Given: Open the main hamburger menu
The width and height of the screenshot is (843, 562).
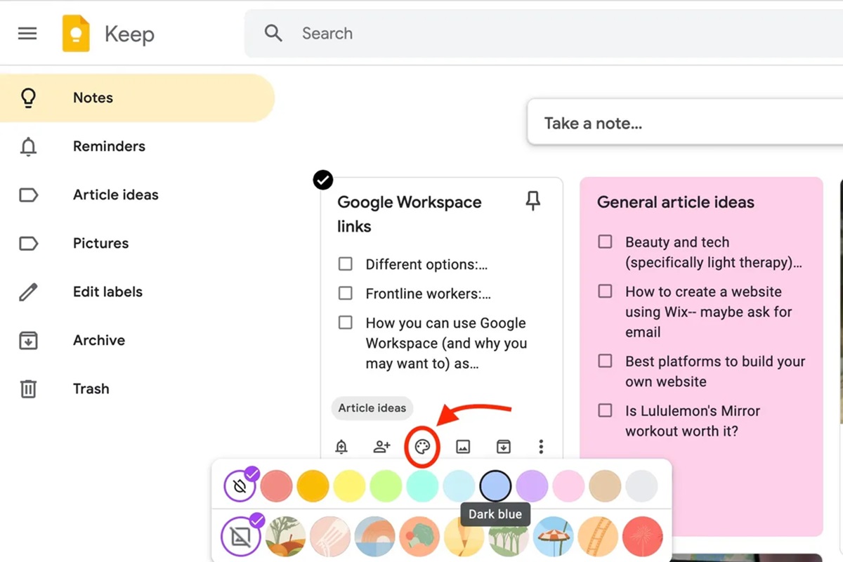Looking at the screenshot, I should pos(27,33).
